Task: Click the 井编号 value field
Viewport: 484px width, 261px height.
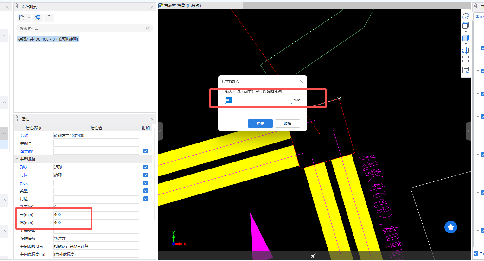Action: coord(96,143)
